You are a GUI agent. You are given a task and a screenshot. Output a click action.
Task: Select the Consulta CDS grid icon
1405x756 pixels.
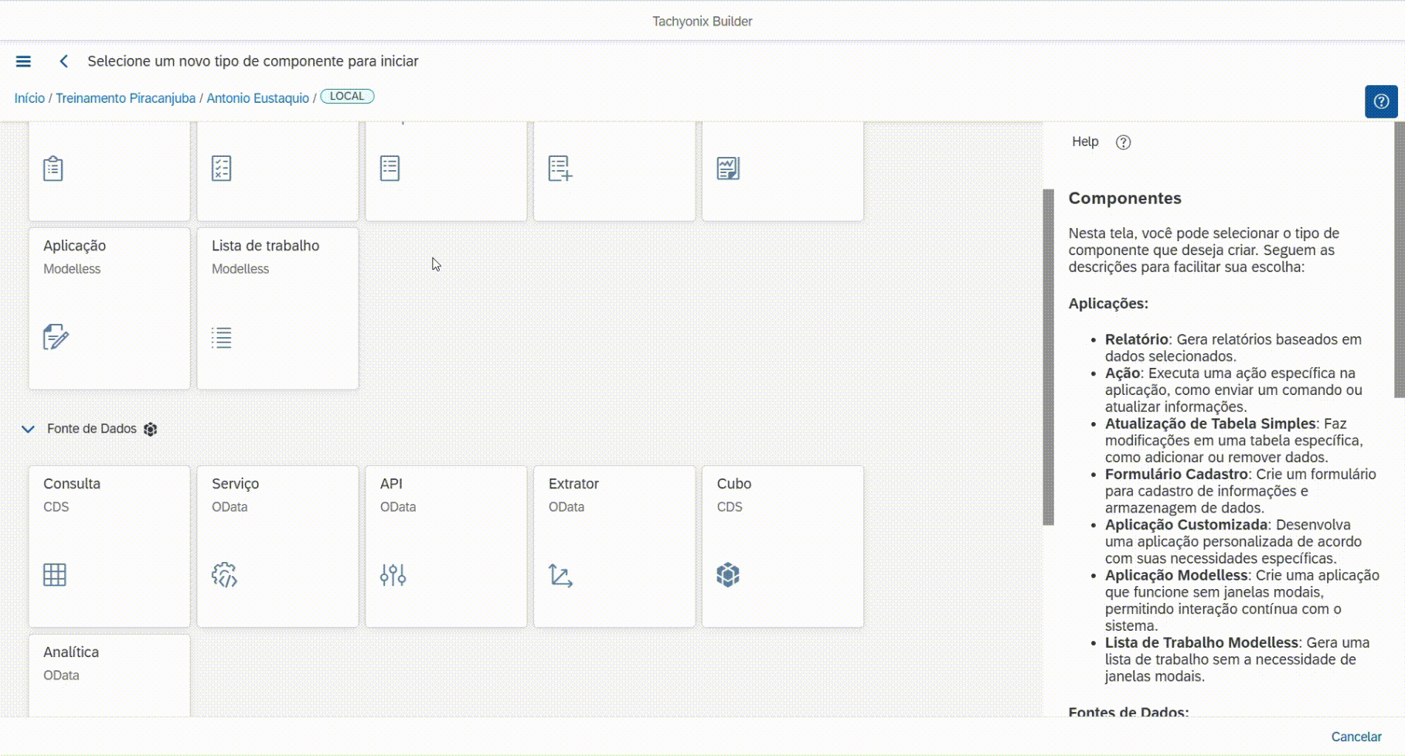pos(55,575)
